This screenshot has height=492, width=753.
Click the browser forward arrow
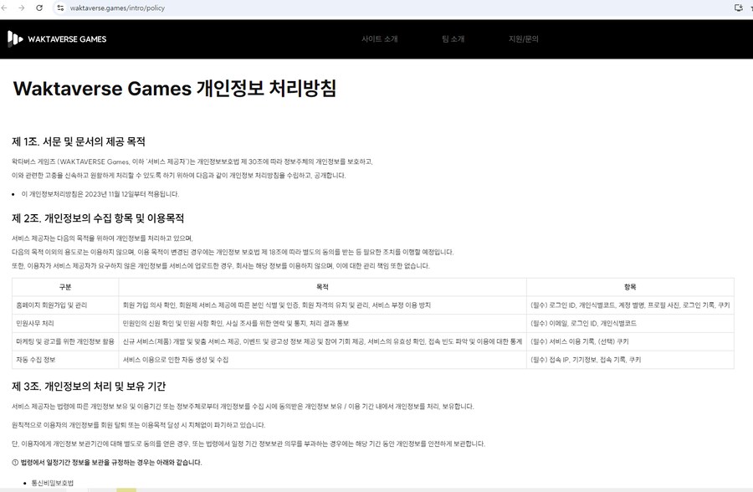(22, 8)
